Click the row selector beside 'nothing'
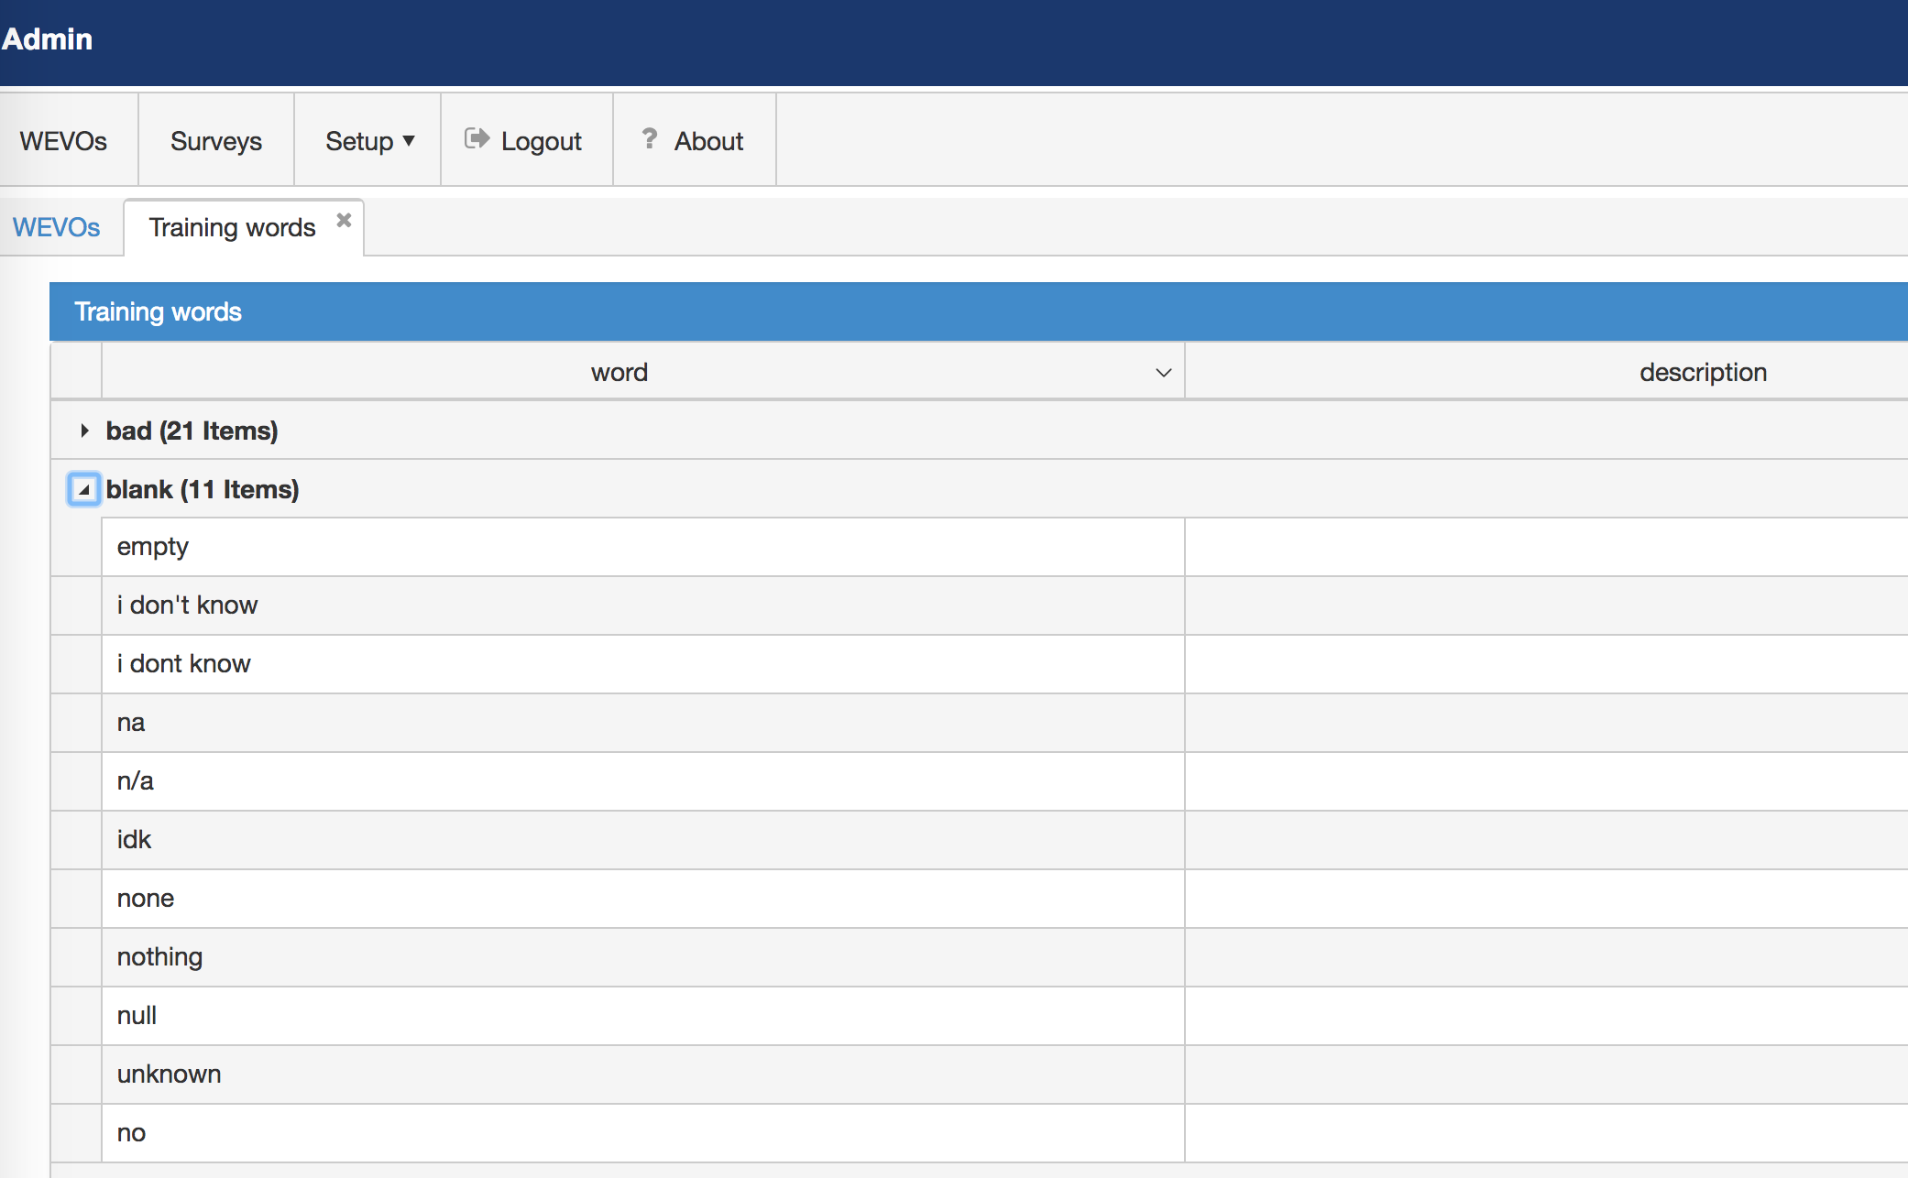Image resolution: width=1908 pixels, height=1178 pixels. 76,957
